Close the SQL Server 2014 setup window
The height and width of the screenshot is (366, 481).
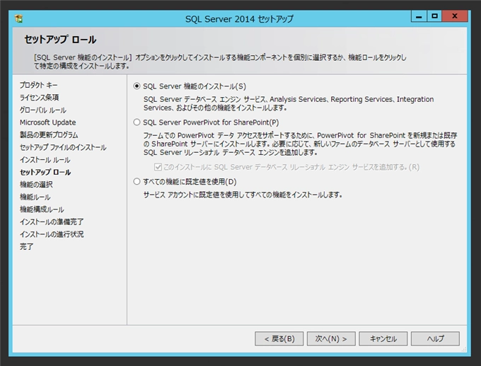(x=455, y=16)
